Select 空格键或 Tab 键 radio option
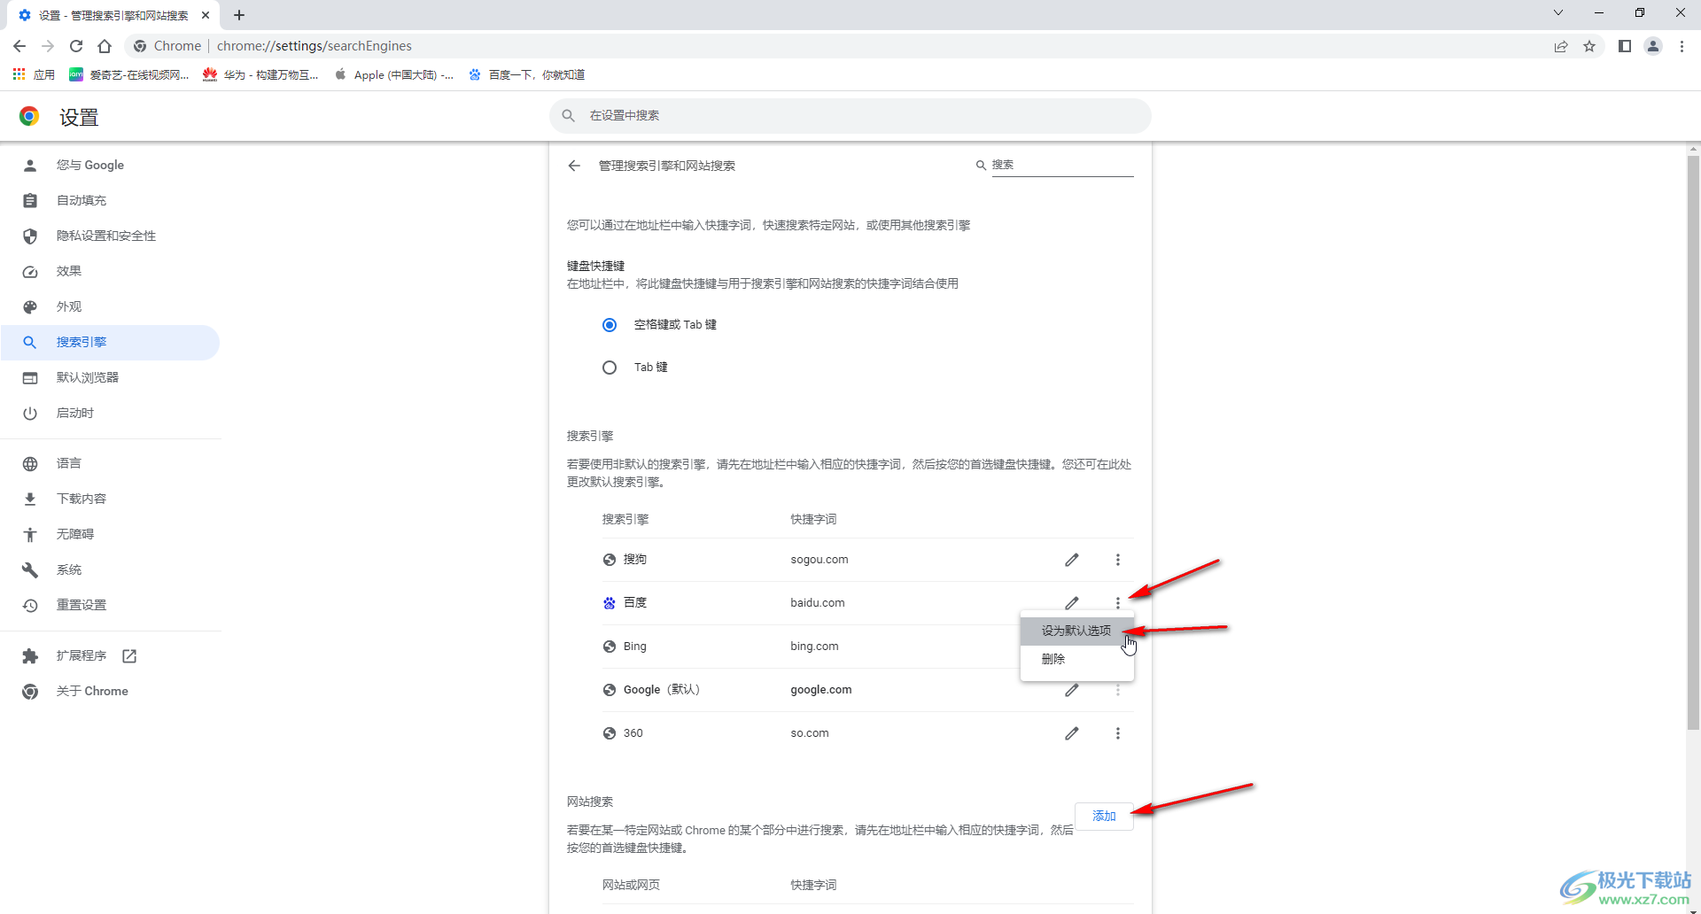Screen dimensions: 1701x914 click(610, 325)
